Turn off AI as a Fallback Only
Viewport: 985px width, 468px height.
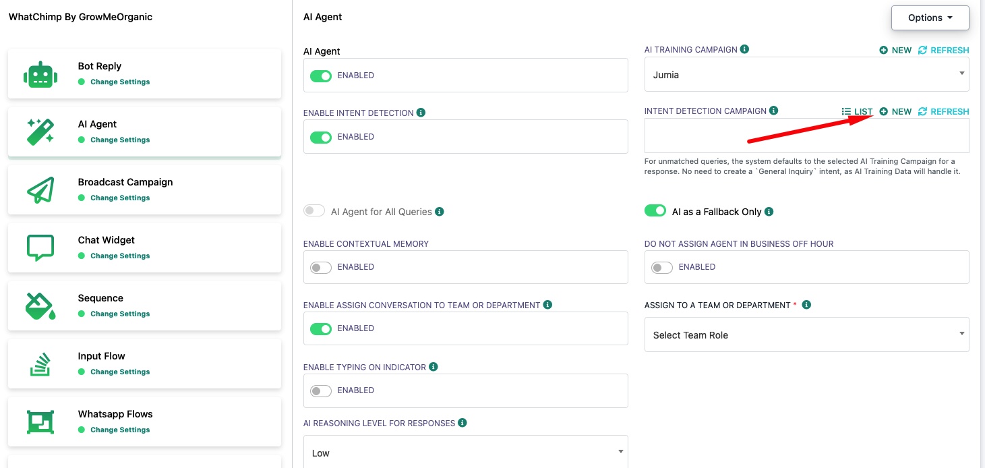tap(655, 211)
